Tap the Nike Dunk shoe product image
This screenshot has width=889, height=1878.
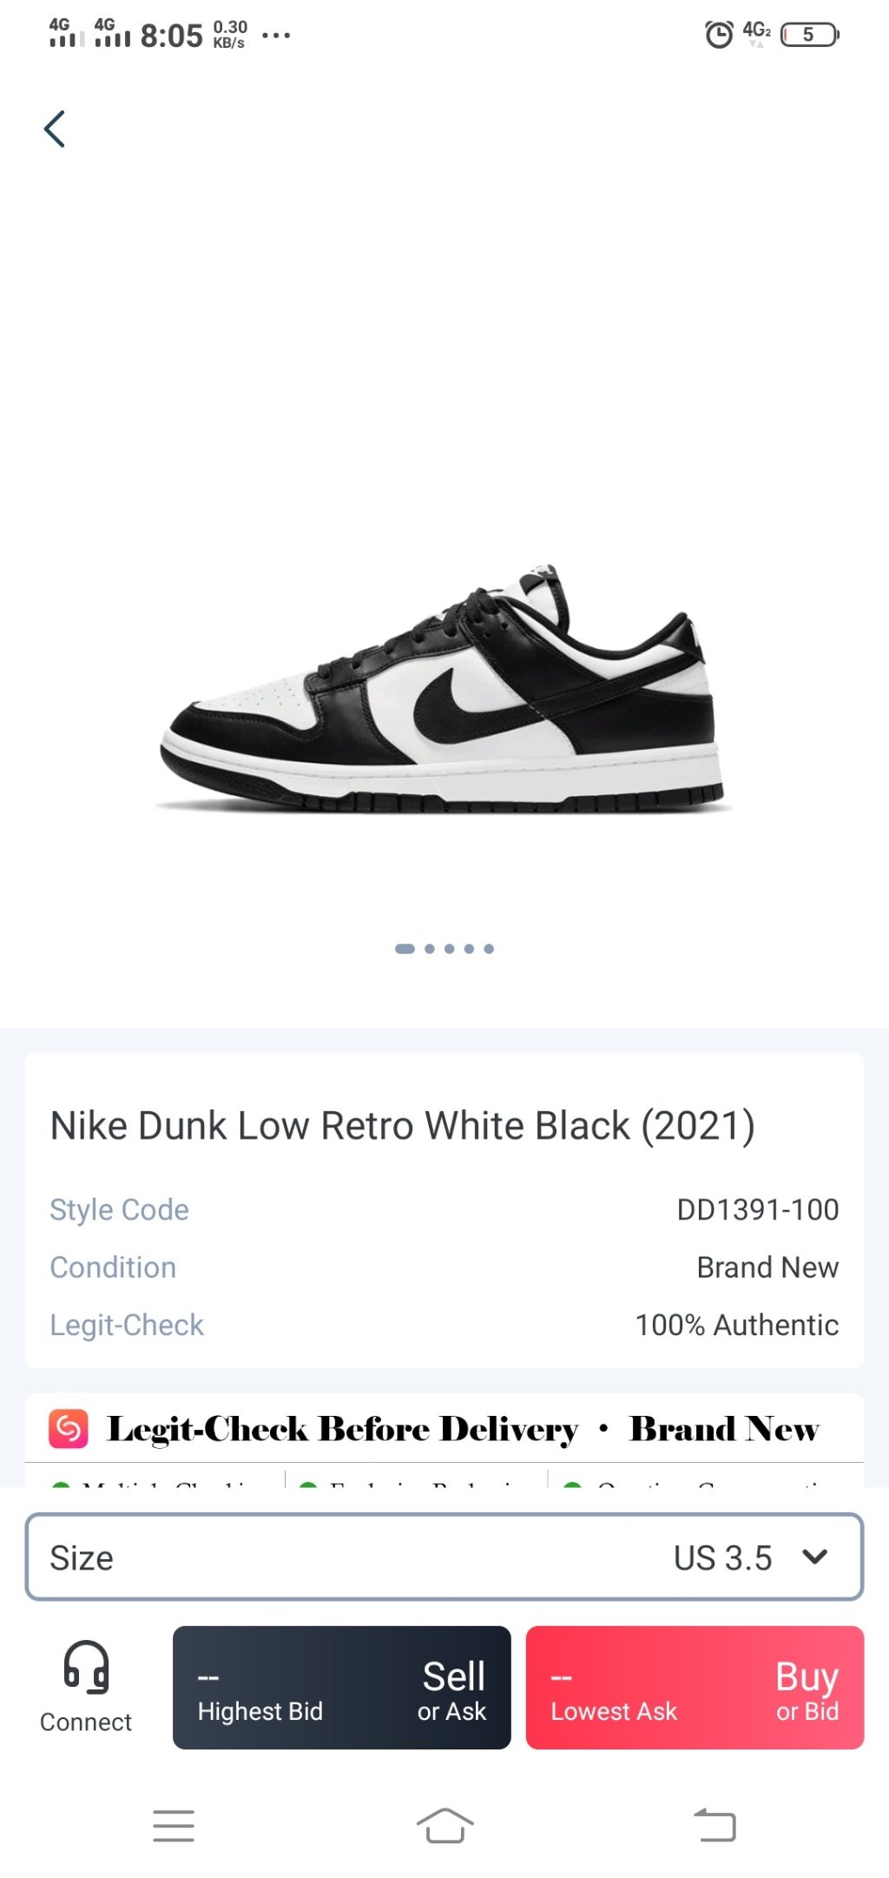(x=443, y=691)
